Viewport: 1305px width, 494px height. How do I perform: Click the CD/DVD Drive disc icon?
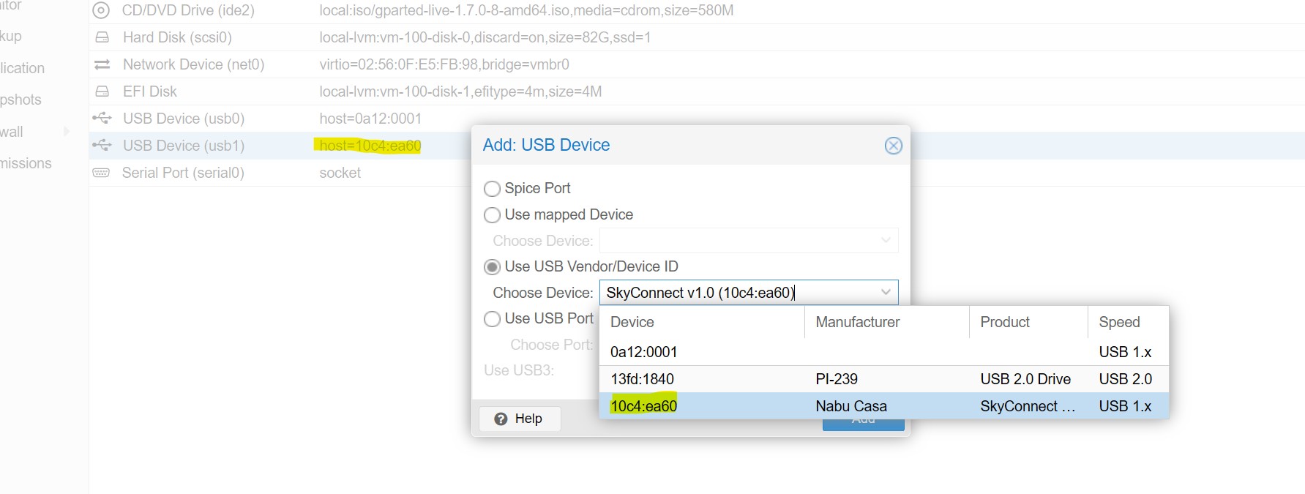102,11
